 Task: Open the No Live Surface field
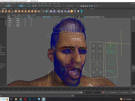click(57, 6)
